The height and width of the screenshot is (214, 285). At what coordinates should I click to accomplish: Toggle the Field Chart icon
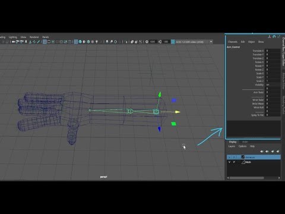[x=61, y=42]
